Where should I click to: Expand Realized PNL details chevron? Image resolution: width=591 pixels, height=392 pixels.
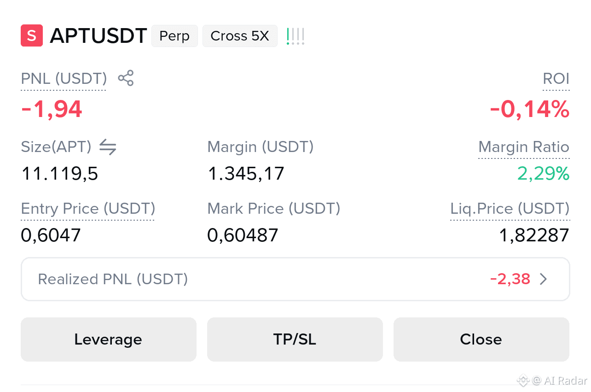click(x=544, y=279)
